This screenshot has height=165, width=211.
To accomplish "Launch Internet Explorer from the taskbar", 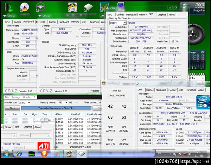I will pos(19,154).
